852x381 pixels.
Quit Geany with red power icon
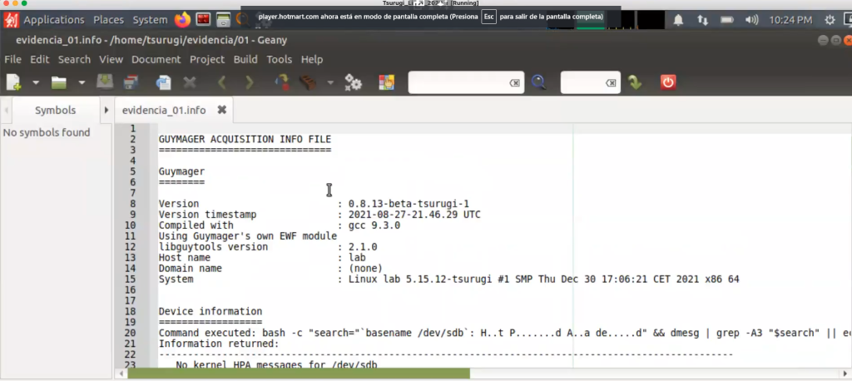(668, 82)
